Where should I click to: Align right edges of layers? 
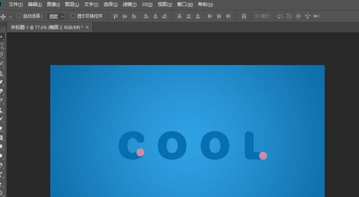tap(164, 16)
